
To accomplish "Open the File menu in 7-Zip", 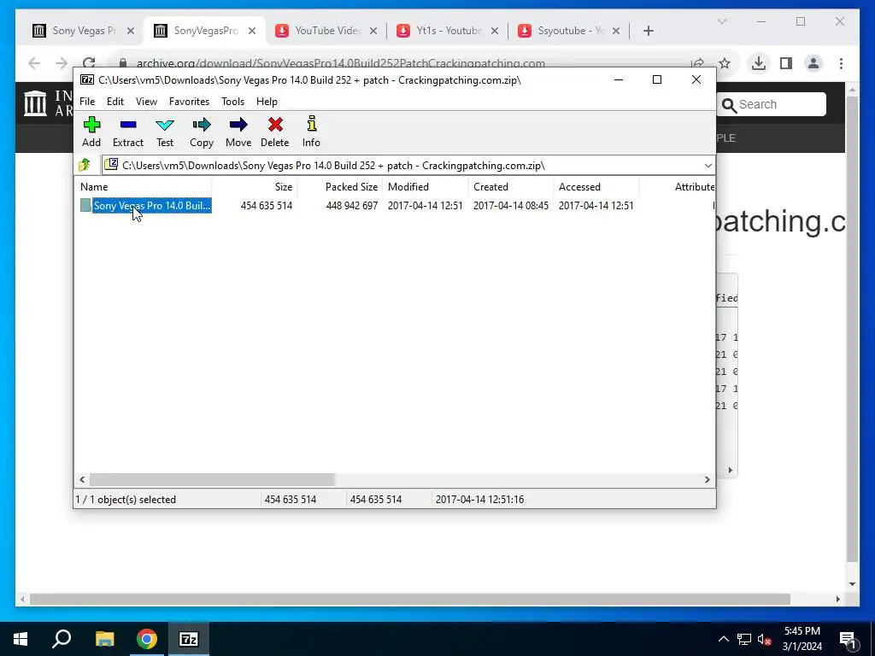I will click(87, 101).
